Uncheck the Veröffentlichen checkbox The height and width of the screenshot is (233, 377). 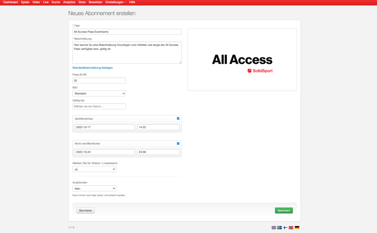click(178, 118)
